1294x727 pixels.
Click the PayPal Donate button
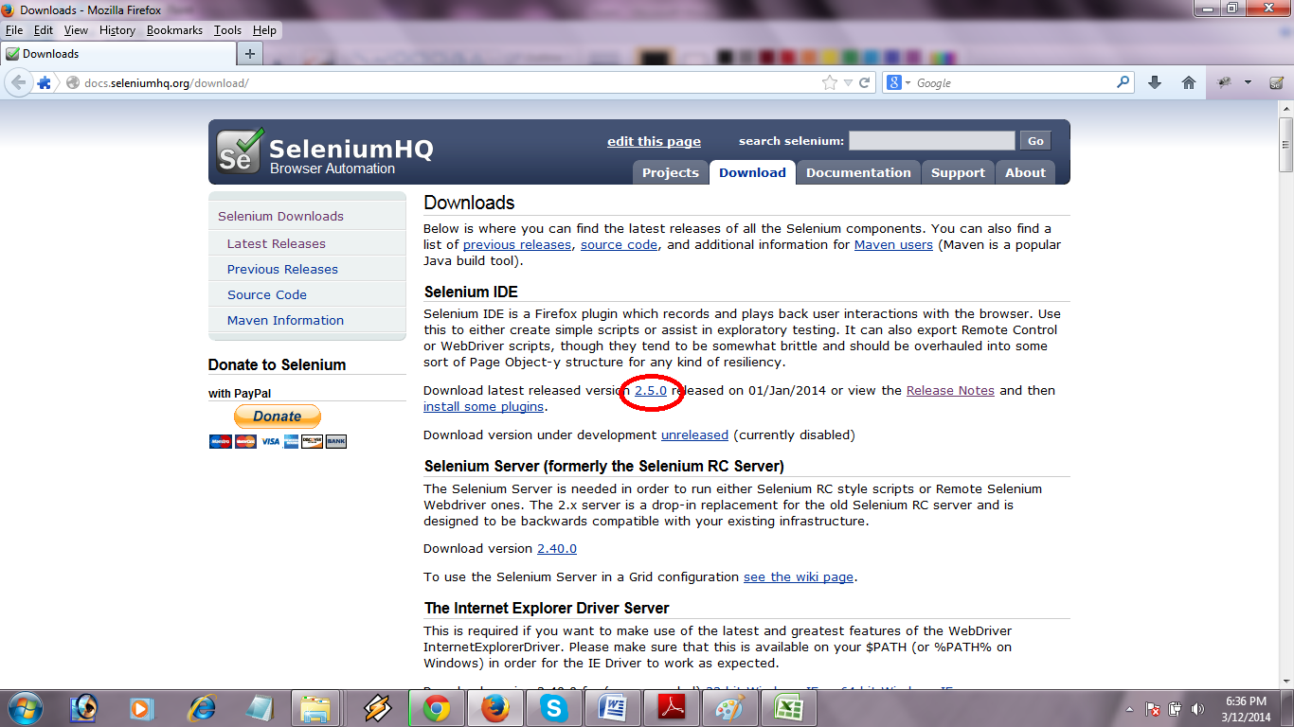[278, 417]
